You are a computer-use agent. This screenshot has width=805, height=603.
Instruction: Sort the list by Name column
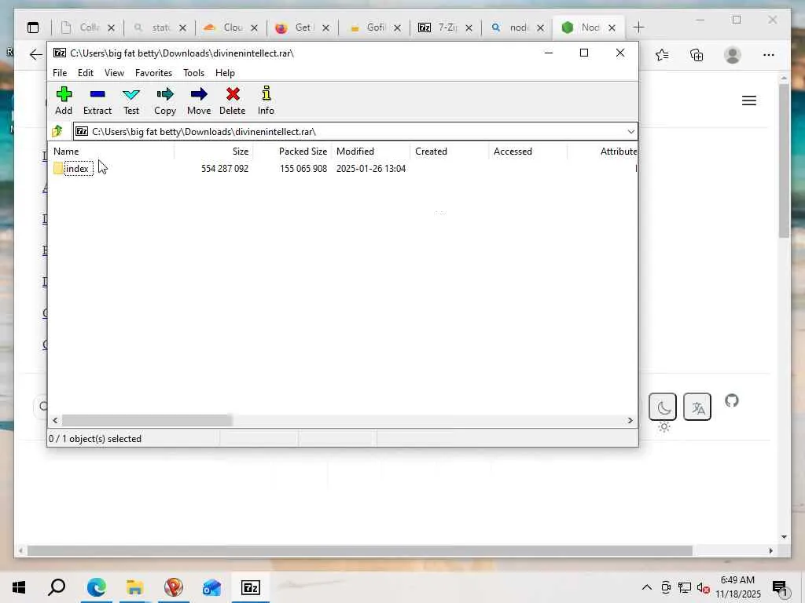click(x=112, y=152)
